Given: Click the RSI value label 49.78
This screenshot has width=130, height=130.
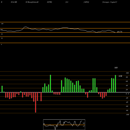Looking at the screenshot, I should click(x=120, y=32).
